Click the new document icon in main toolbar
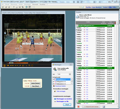Screen dimensions: 120x109 3,7
